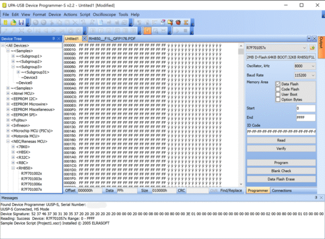Select R7F701003x in device tree
Viewport: 325px width, 239px height.
pos(32,179)
